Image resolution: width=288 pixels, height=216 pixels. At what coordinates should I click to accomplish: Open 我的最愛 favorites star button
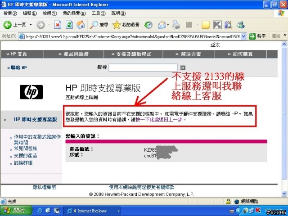(126, 25)
